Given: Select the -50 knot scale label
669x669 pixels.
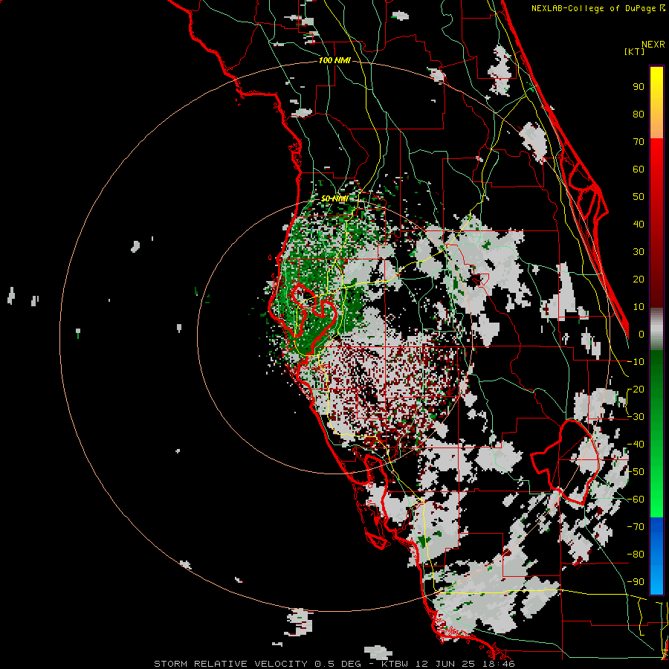Looking at the screenshot, I should [x=636, y=472].
